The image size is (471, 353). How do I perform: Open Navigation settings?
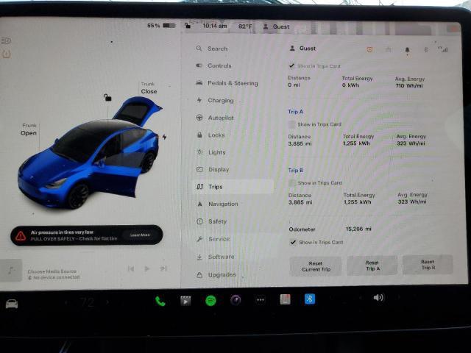pyautogui.click(x=217, y=204)
